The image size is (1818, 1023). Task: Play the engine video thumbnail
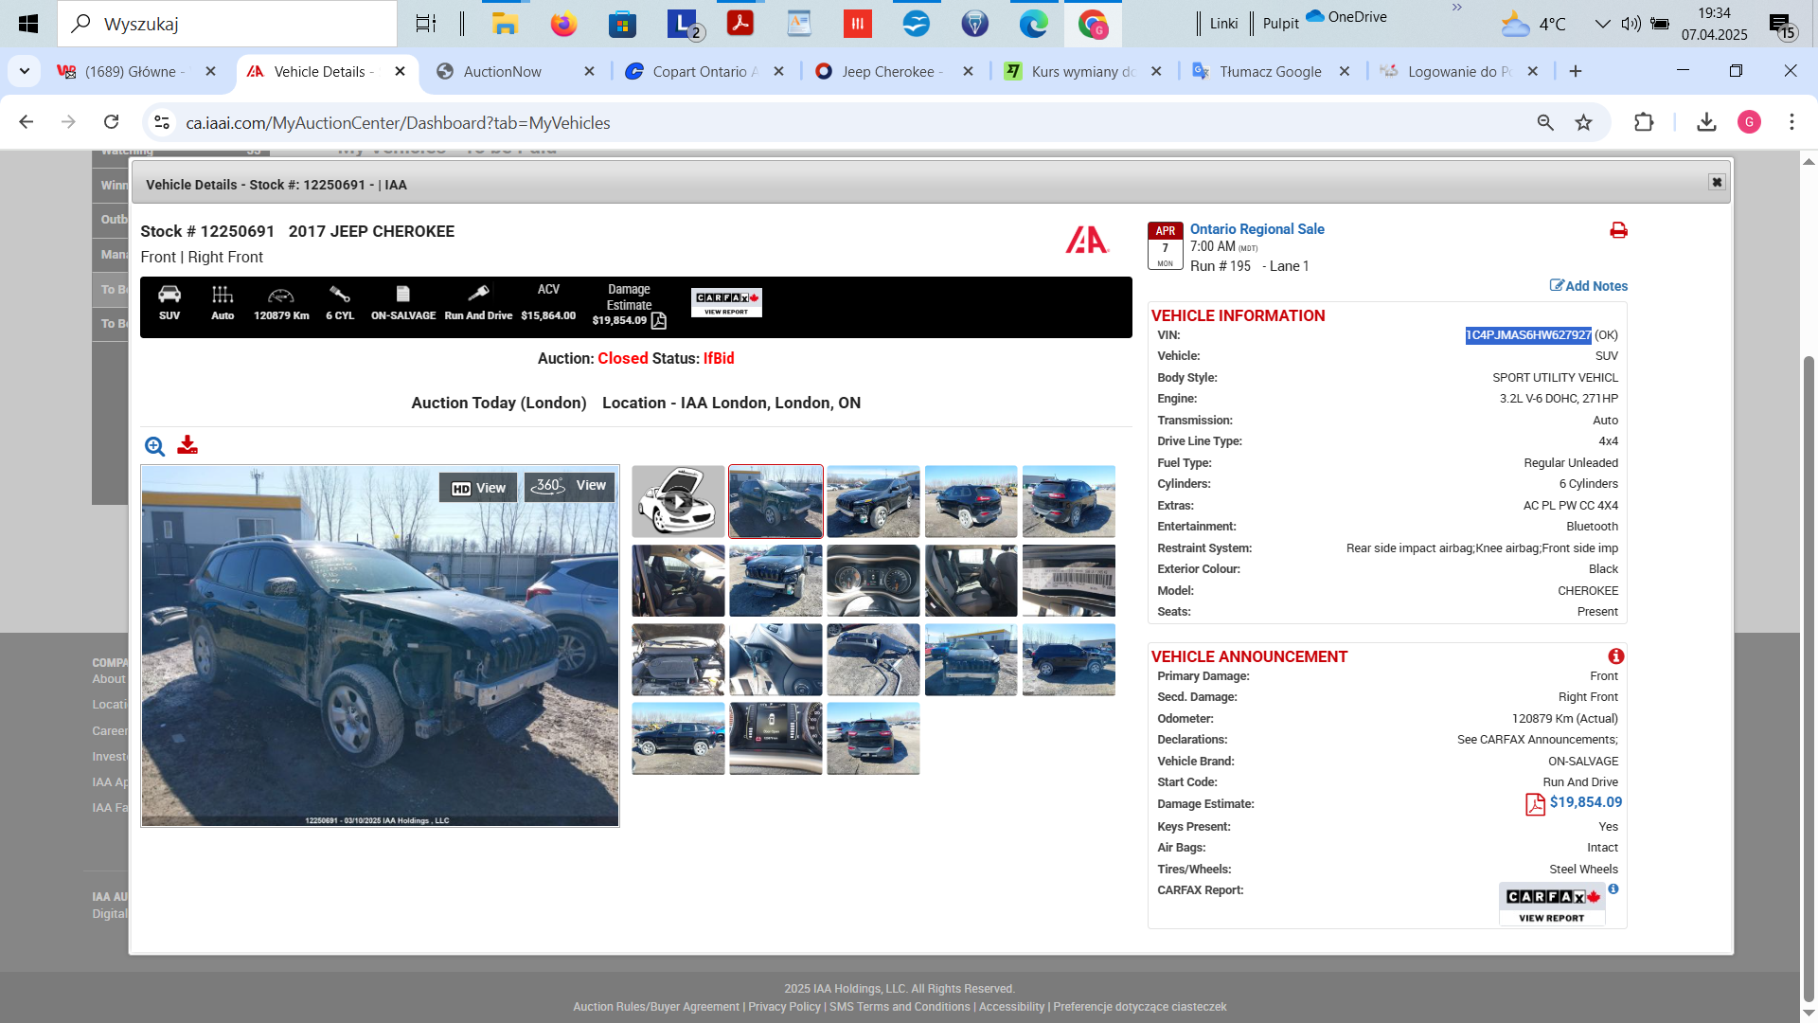[x=678, y=501]
